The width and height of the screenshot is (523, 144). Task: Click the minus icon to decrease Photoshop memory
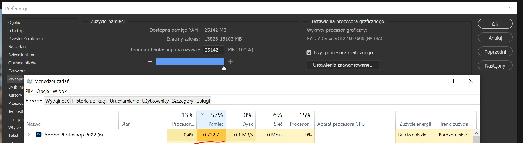[x=150, y=62]
